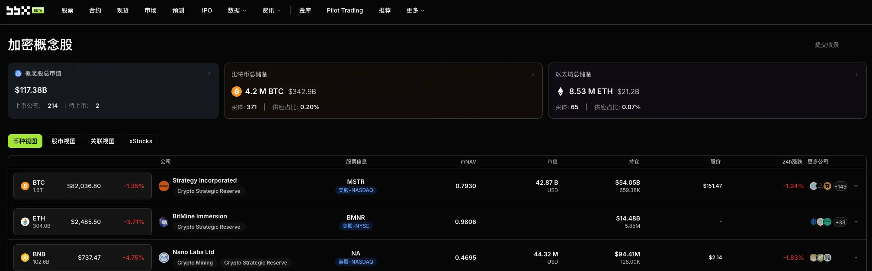Screen dimensions: 872x271
Task: Open 以太坊总储备 card arrow
Action: point(856,74)
